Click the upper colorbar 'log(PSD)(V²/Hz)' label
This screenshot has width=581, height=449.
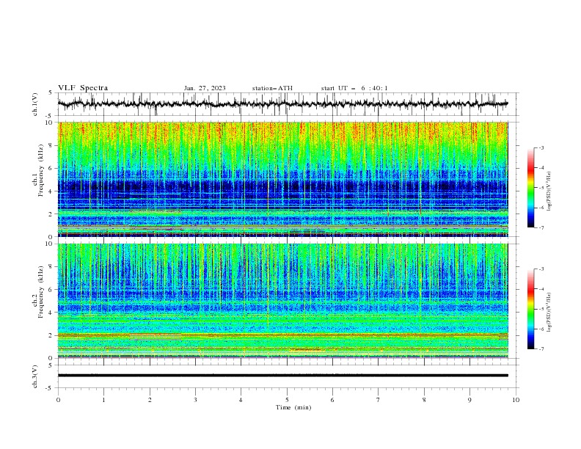(549, 191)
